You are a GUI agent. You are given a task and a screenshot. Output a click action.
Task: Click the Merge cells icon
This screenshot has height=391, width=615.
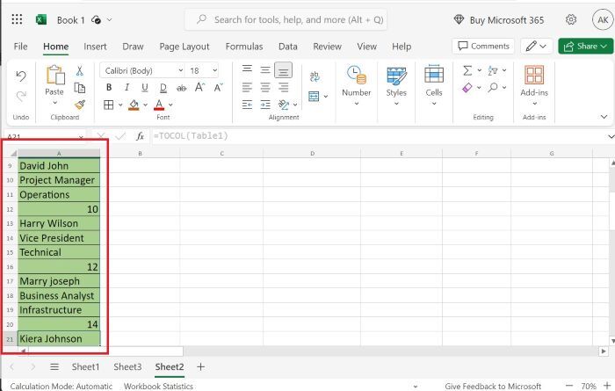click(x=314, y=96)
